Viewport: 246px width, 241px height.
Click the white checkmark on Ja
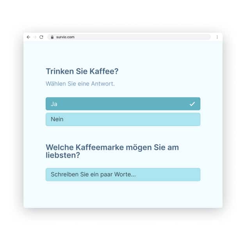[192, 104]
